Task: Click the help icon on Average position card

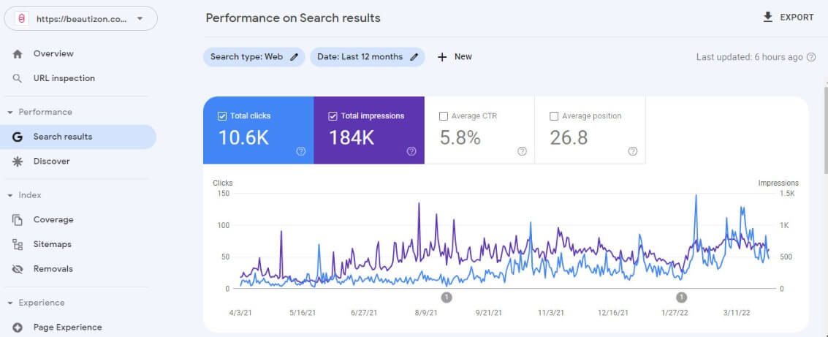Action: point(633,151)
